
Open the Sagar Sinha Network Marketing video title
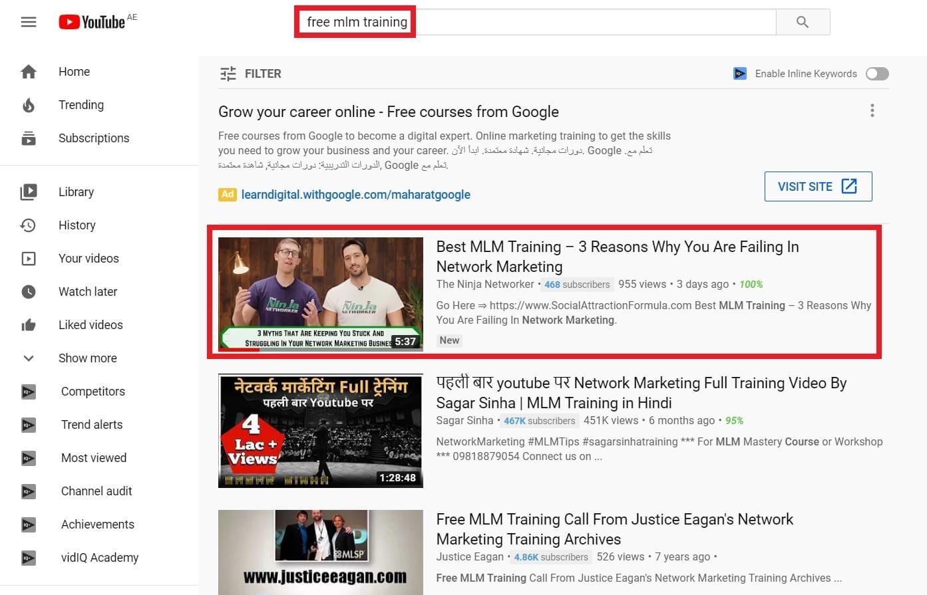[642, 393]
